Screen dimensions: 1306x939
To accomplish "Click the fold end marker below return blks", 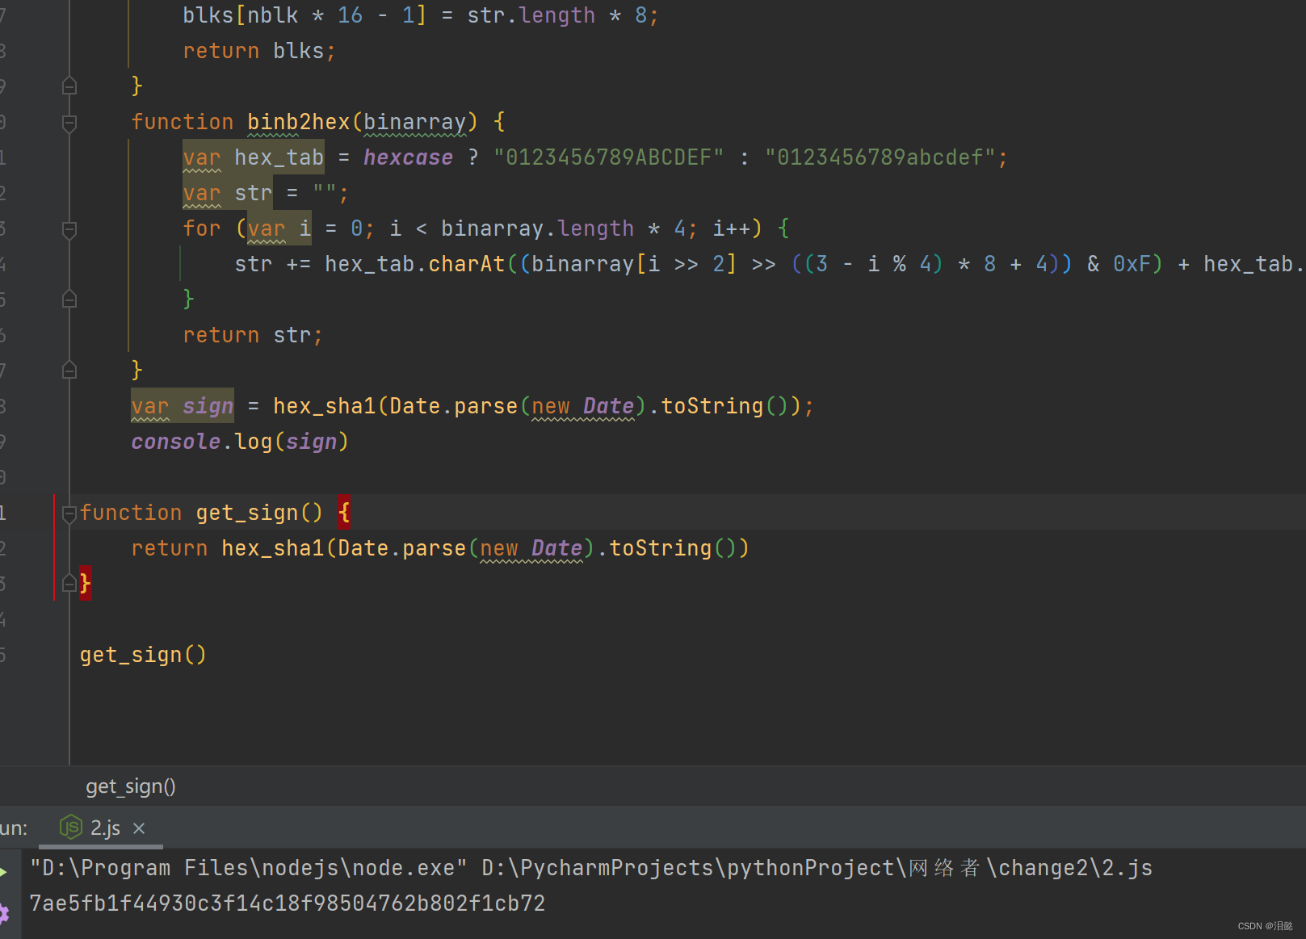I will pos(69,86).
